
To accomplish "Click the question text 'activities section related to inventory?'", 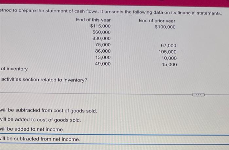I will pyautogui.click(x=44, y=80).
